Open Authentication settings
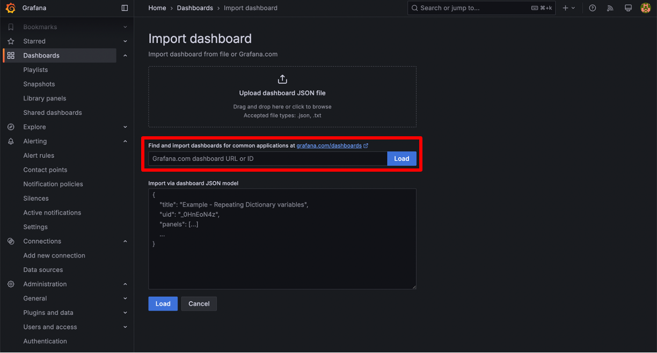Screen dimensions: 657x353 tap(45, 341)
